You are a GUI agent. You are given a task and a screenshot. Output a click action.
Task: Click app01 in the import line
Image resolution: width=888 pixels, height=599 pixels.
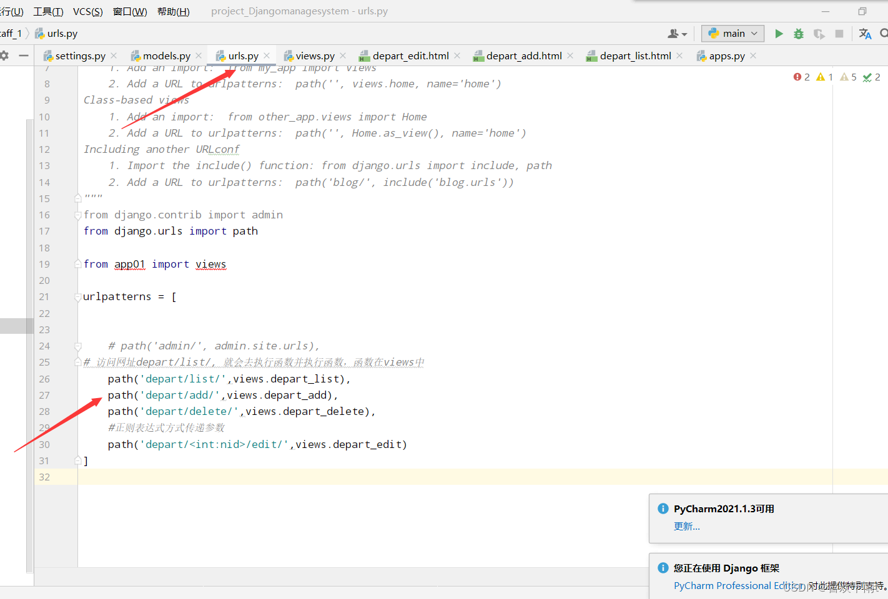click(129, 265)
